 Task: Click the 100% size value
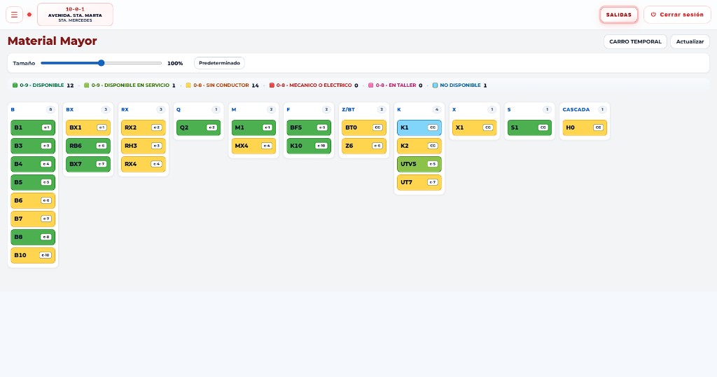[x=175, y=64]
